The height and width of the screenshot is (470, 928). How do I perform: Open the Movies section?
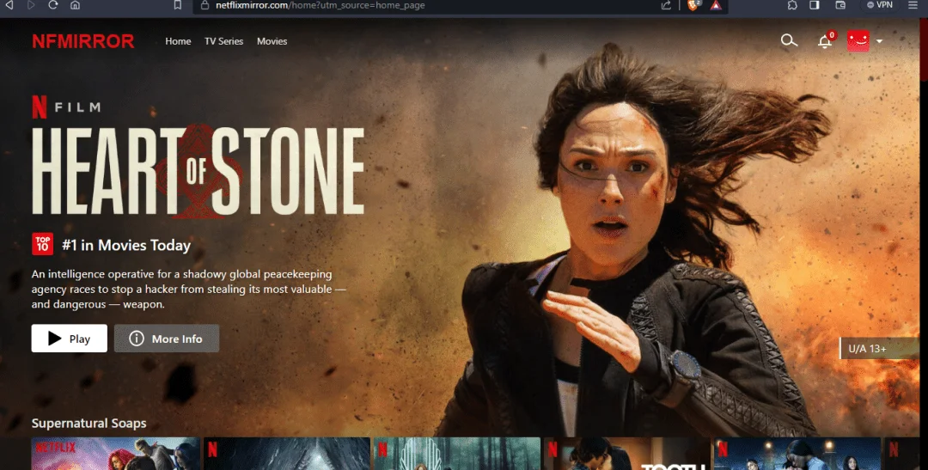[272, 41]
